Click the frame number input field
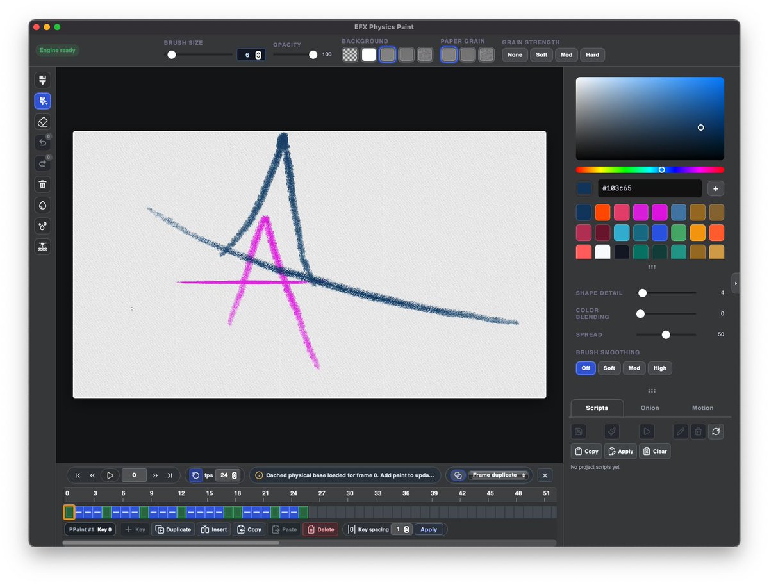 (x=134, y=475)
